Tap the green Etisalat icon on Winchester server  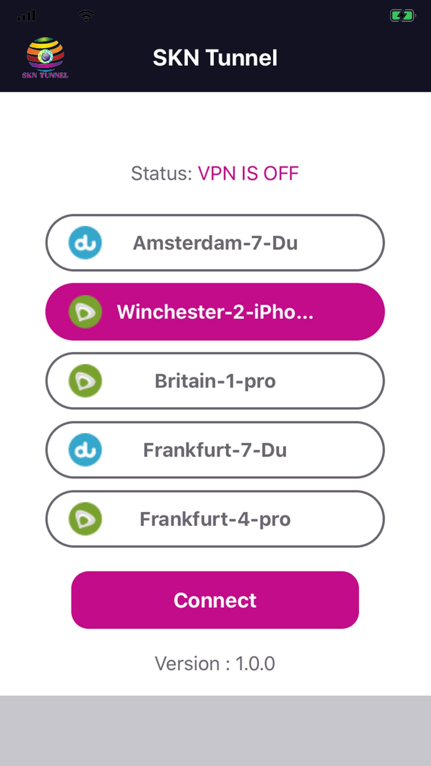[x=85, y=311]
